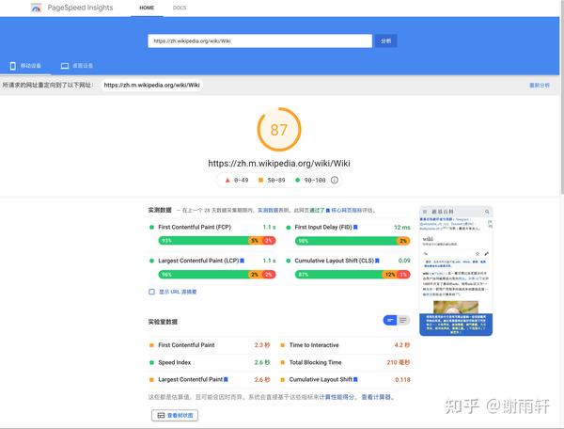The width and height of the screenshot is (564, 429).
Task: Click the page screenshot thumbnail of Wikipedia
Action: tap(456, 271)
